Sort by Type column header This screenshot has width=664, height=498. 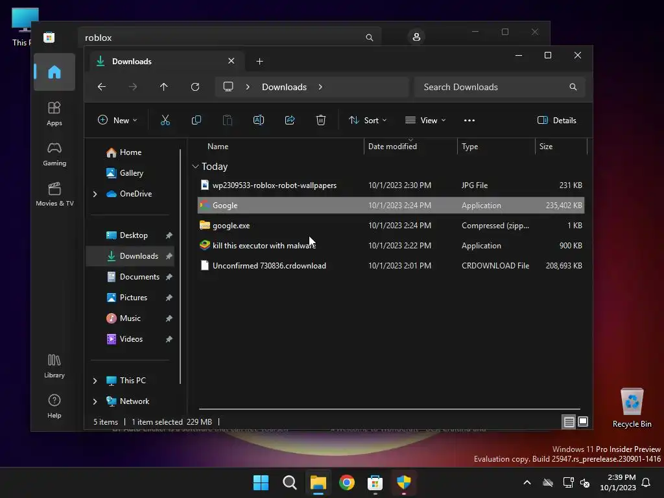point(470,147)
